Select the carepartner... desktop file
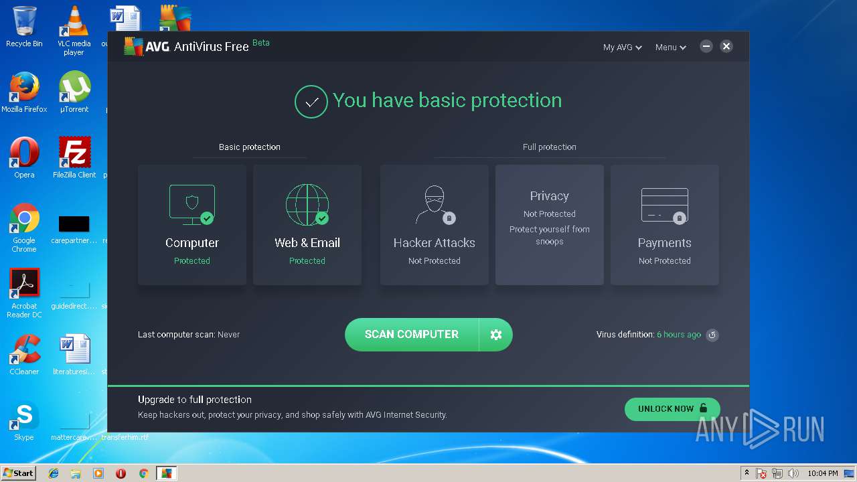 [x=74, y=230]
